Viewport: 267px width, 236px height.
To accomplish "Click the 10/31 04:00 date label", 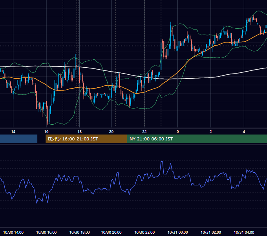I will (x=244, y=232).
